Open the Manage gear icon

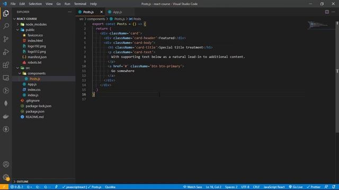pyautogui.click(x=6, y=177)
